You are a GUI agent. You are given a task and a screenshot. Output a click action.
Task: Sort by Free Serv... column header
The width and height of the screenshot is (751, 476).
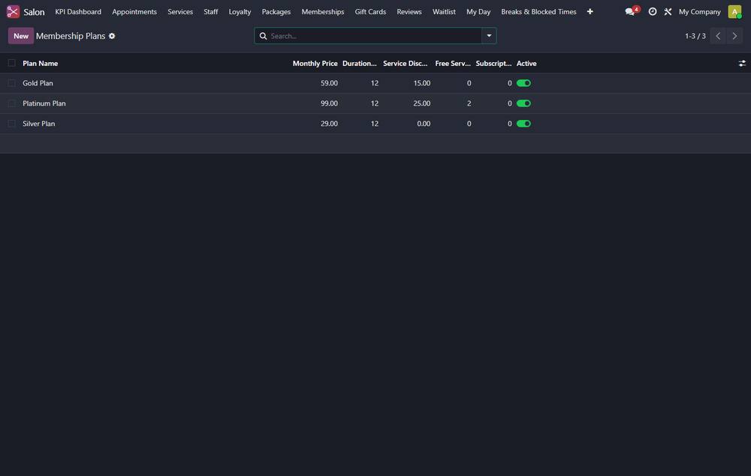tap(453, 63)
